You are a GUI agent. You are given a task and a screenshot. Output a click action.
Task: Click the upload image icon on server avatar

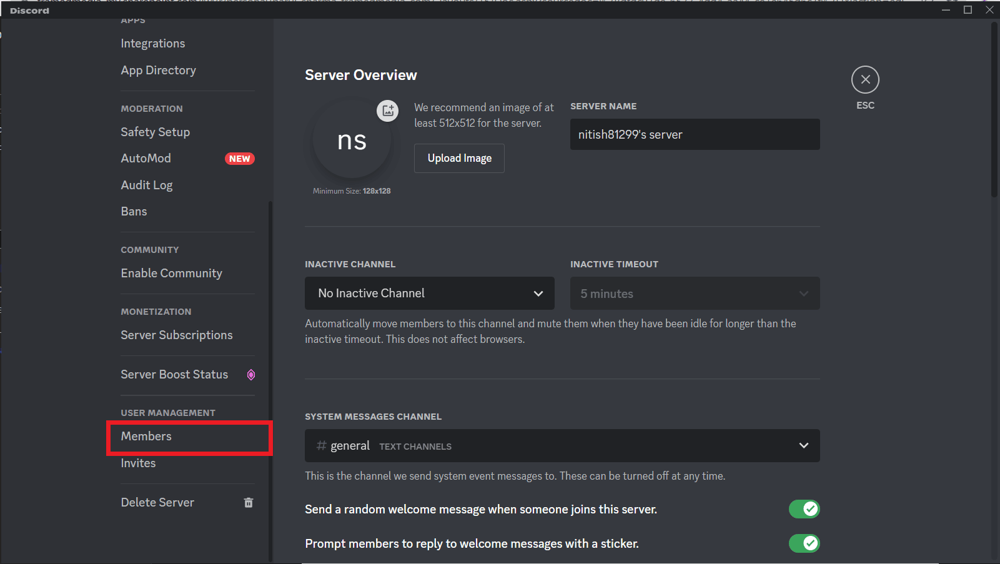(387, 111)
